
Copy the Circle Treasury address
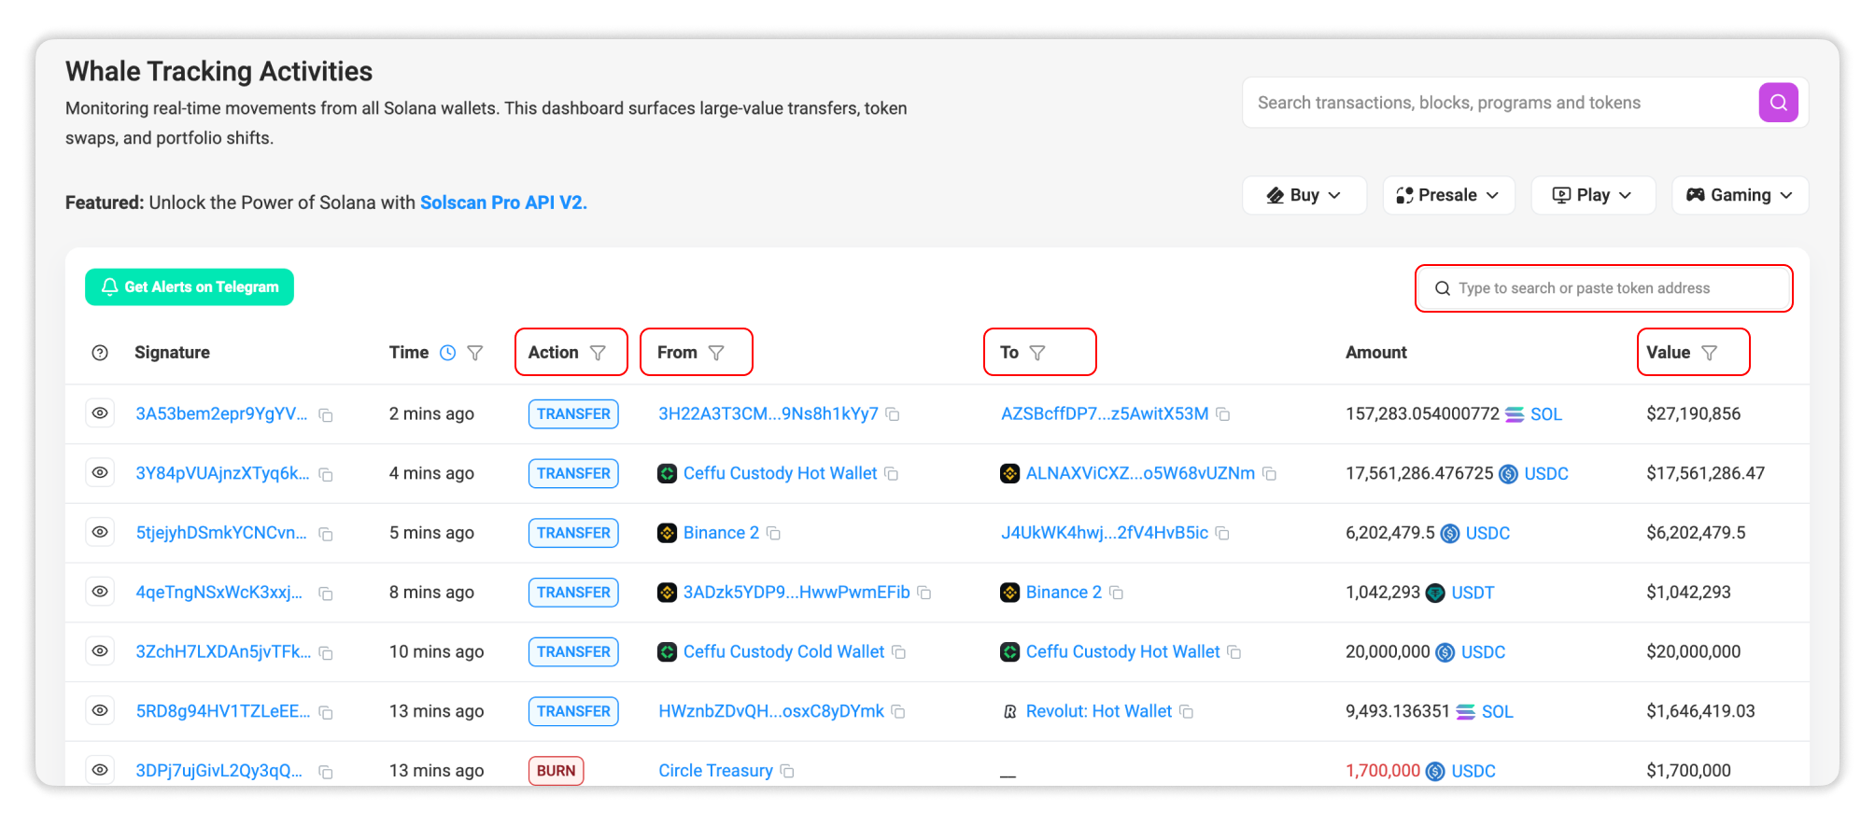(x=787, y=772)
